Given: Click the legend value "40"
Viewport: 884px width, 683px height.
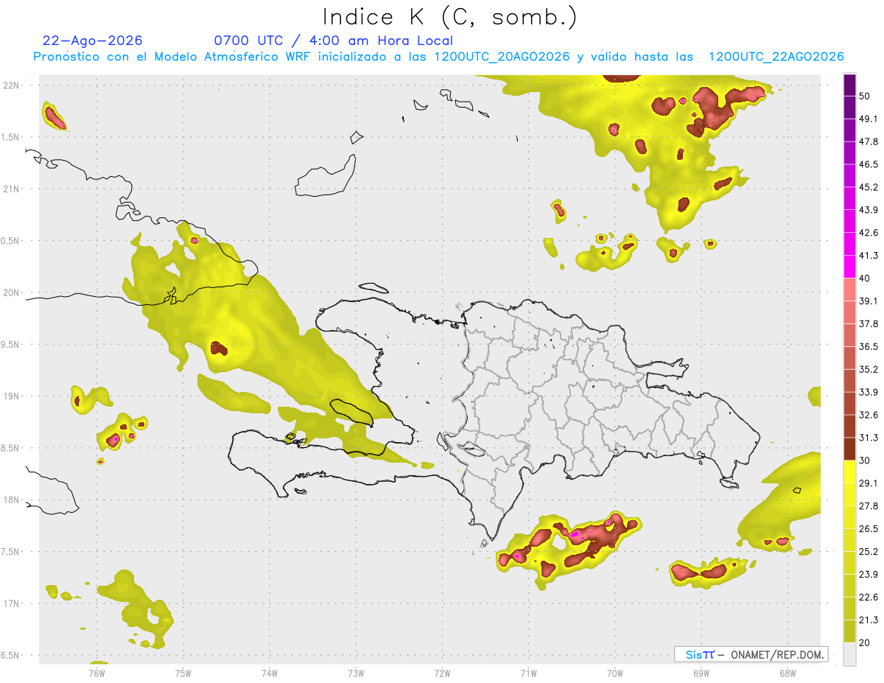Looking at the screenshot, I should (x=865, y=279).
